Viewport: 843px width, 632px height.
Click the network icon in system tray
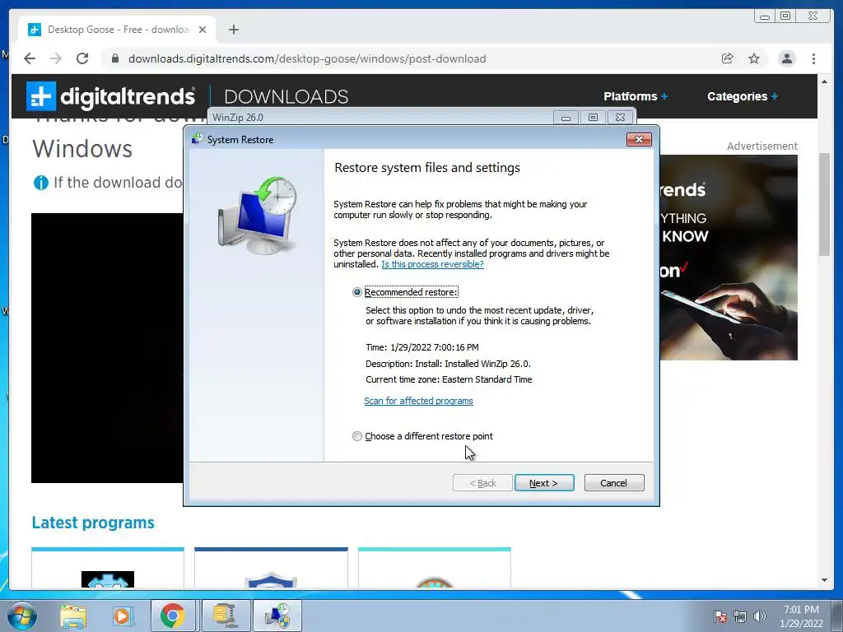740,616
